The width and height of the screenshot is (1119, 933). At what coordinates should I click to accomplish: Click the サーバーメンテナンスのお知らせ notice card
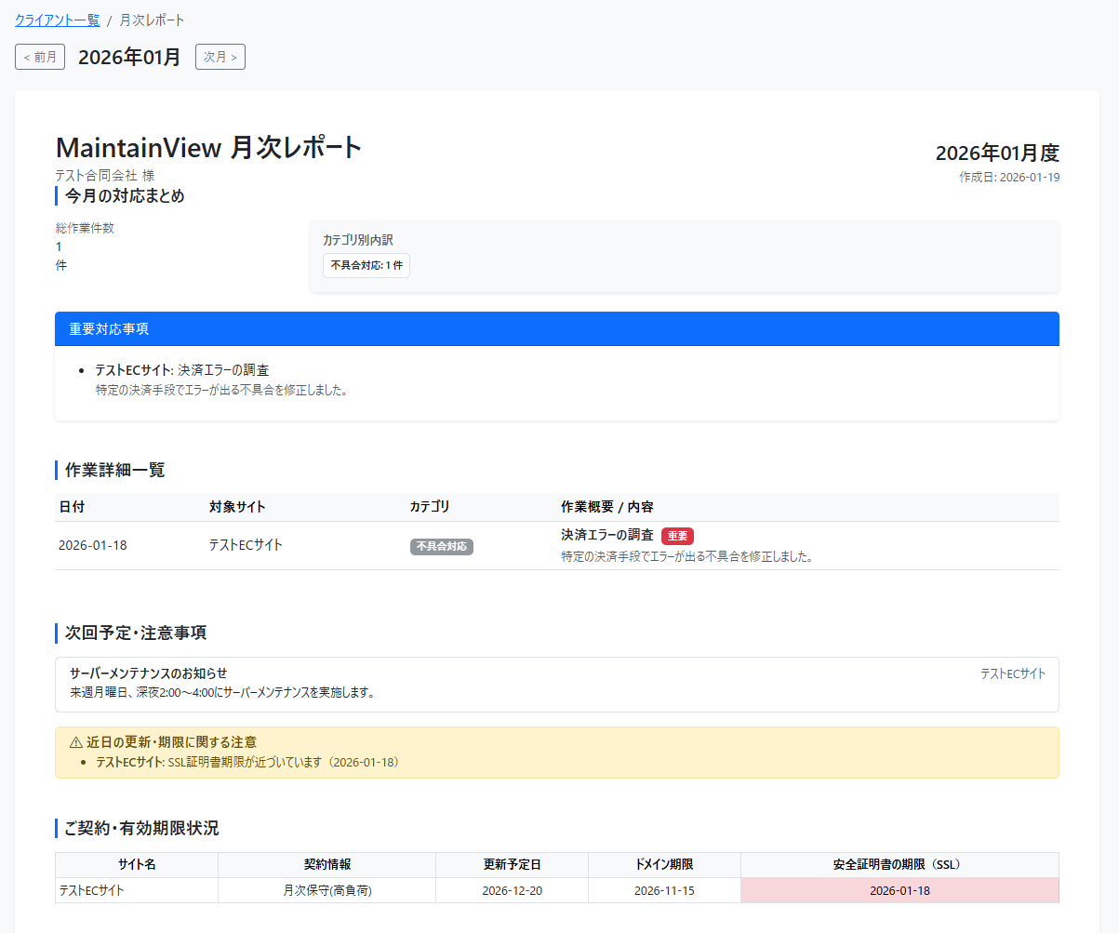click(x=556, y=684)
